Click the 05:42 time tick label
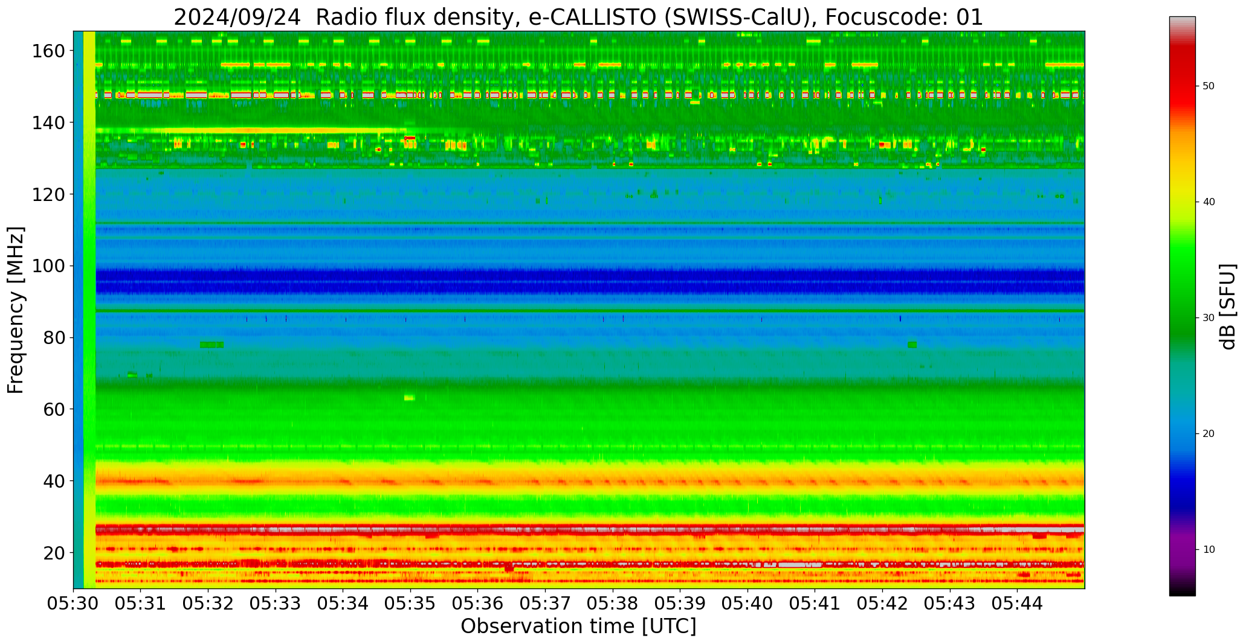 882,604
